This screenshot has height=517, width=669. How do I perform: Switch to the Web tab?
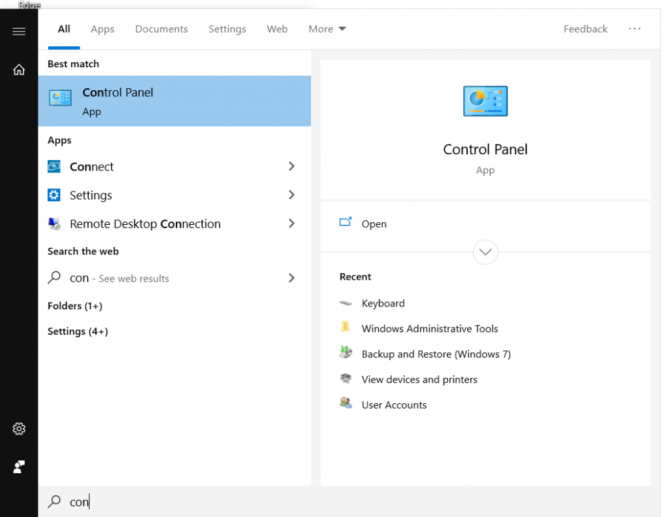click(x=277, y=29)
